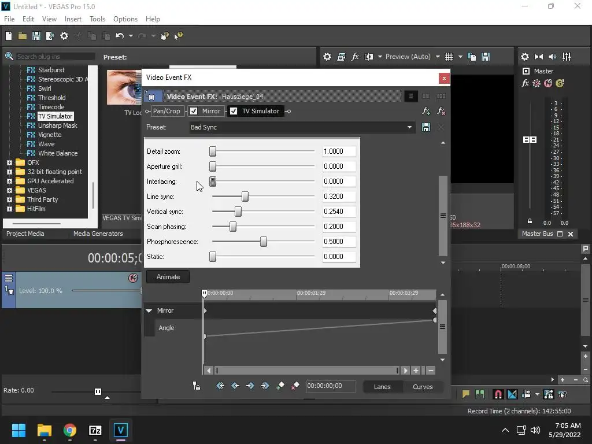Switch to Lanes keyframe view
The image size is (592, 444).
pyautogui.click(x=382, y=387)
